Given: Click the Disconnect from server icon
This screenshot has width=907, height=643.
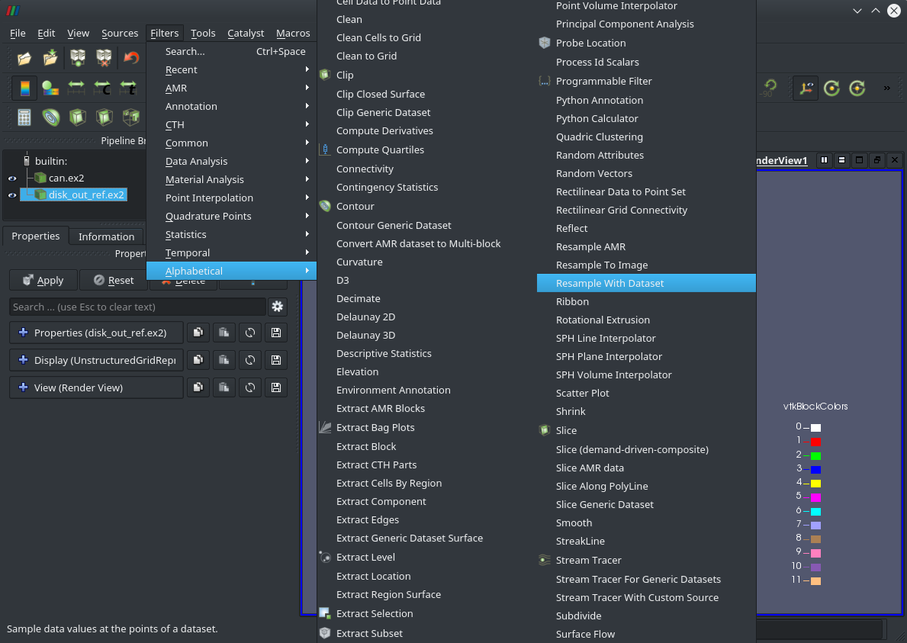Looking at the screenshot, I should click(x=104, y=58).
